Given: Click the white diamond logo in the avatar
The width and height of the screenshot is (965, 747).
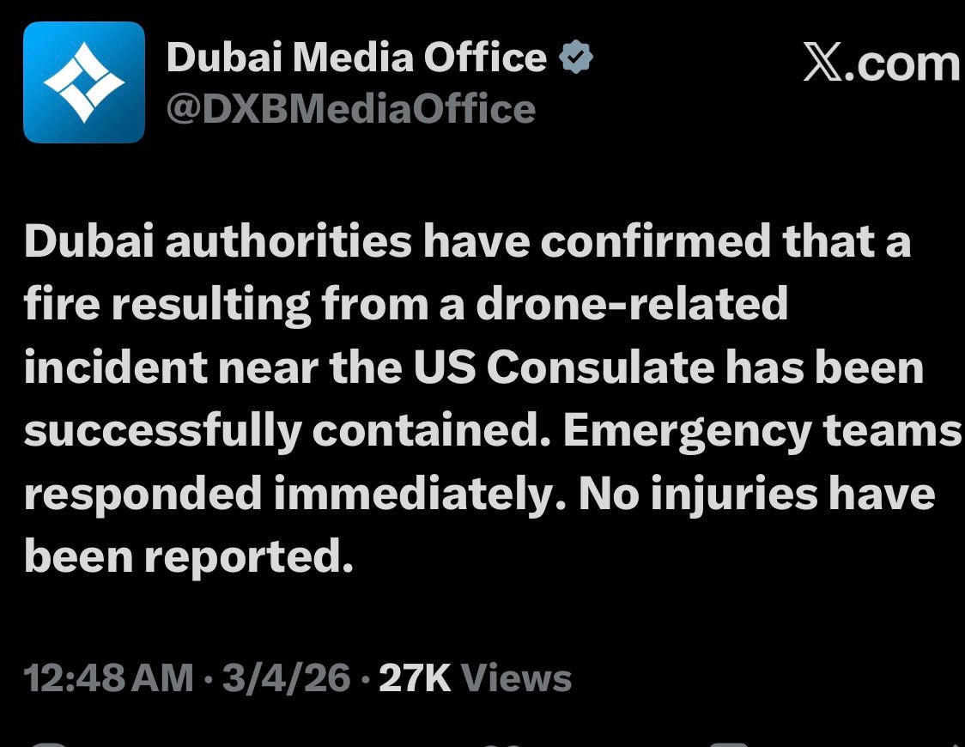Looking at the screenshot, I should (x=83, y=83).
